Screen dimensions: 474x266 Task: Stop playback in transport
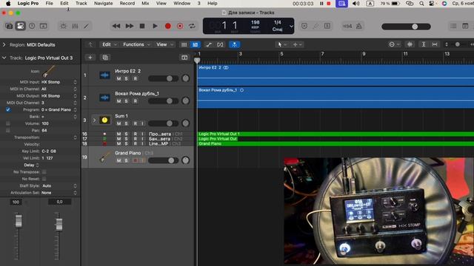tap(142, 27)
